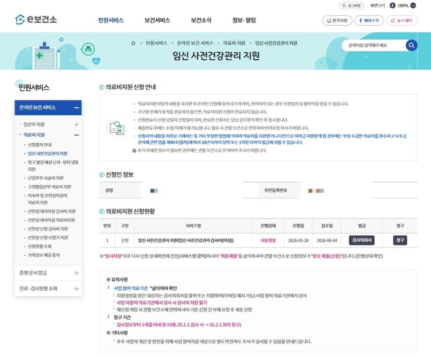The height and width of the screenshot is (358, 431).
Task: Expand 임산부 지원 with plus icon
Action: [x=77, y=124]
